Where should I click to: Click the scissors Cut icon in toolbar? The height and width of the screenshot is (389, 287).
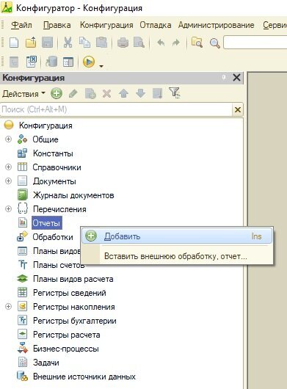click(x=68, y=43)
